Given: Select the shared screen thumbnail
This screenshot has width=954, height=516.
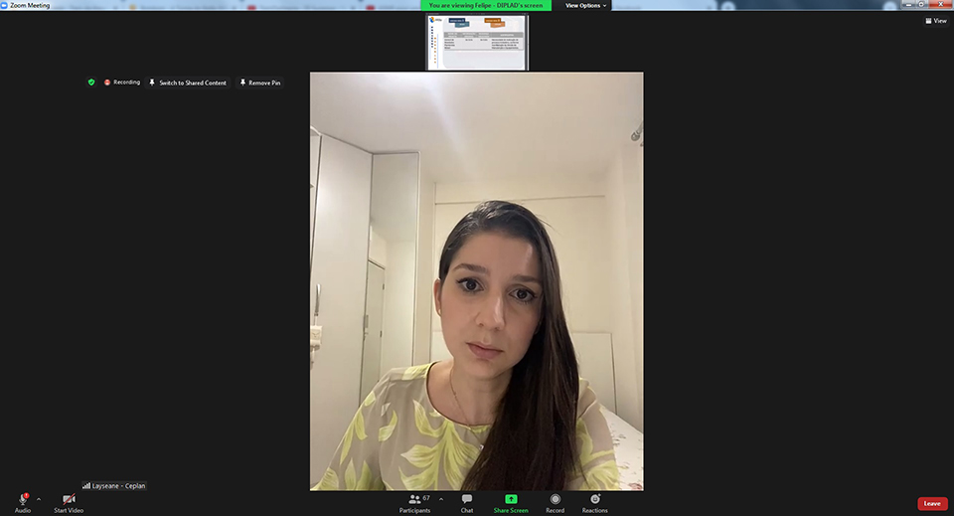Looking at the screenshot, I should tap(477, 42).
